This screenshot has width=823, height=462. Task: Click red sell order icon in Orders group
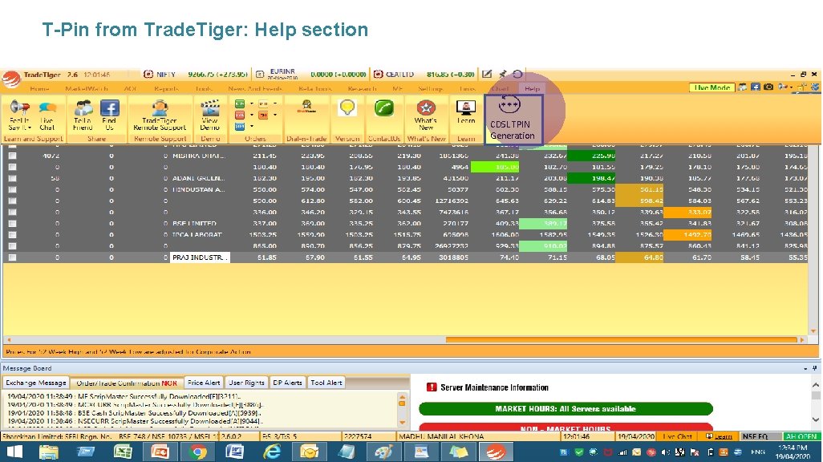click(240, 115)
